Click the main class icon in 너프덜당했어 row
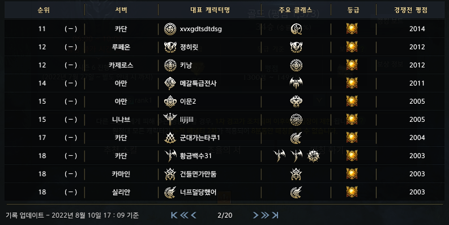This screenshot has width=449, height=225. pos(296,192)
